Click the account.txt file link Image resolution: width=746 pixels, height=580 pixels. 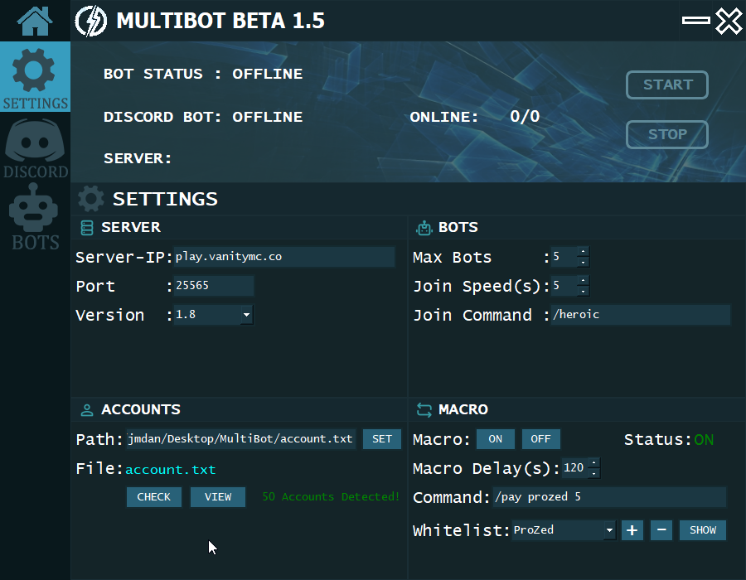pos(170,470)
